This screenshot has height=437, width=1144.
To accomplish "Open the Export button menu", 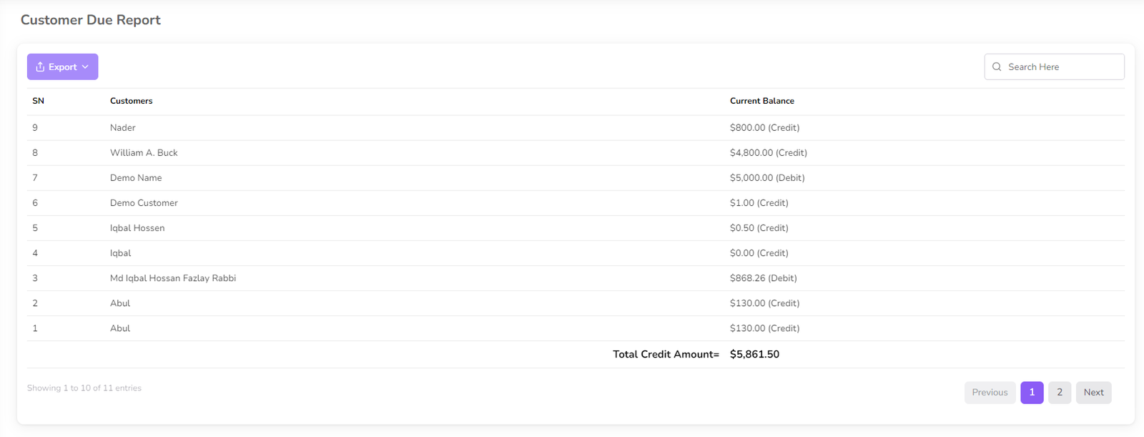I will 62,67.
